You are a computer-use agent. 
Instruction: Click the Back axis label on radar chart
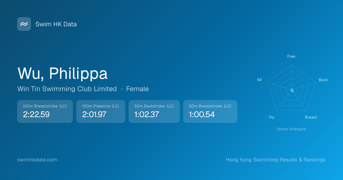click(x=323, y=80)
